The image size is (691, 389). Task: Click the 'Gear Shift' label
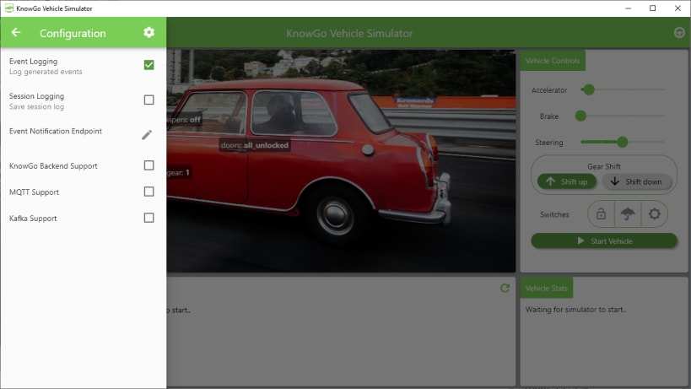604,166
